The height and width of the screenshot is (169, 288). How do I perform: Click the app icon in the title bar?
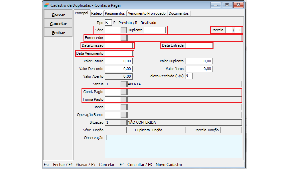(x=46, y=5)
